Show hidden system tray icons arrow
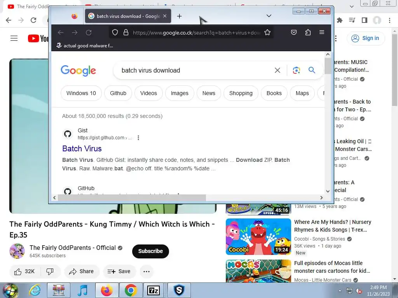 click(x=340, y=291)
